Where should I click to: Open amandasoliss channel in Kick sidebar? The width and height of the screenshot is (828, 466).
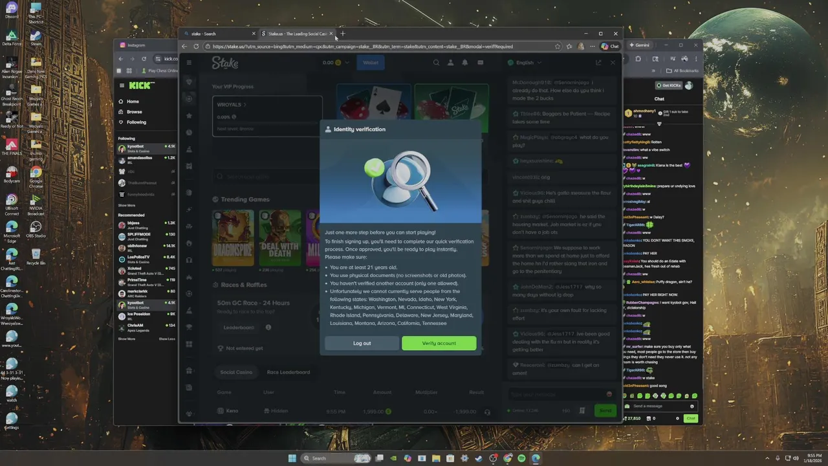click(x=147, y=159)
